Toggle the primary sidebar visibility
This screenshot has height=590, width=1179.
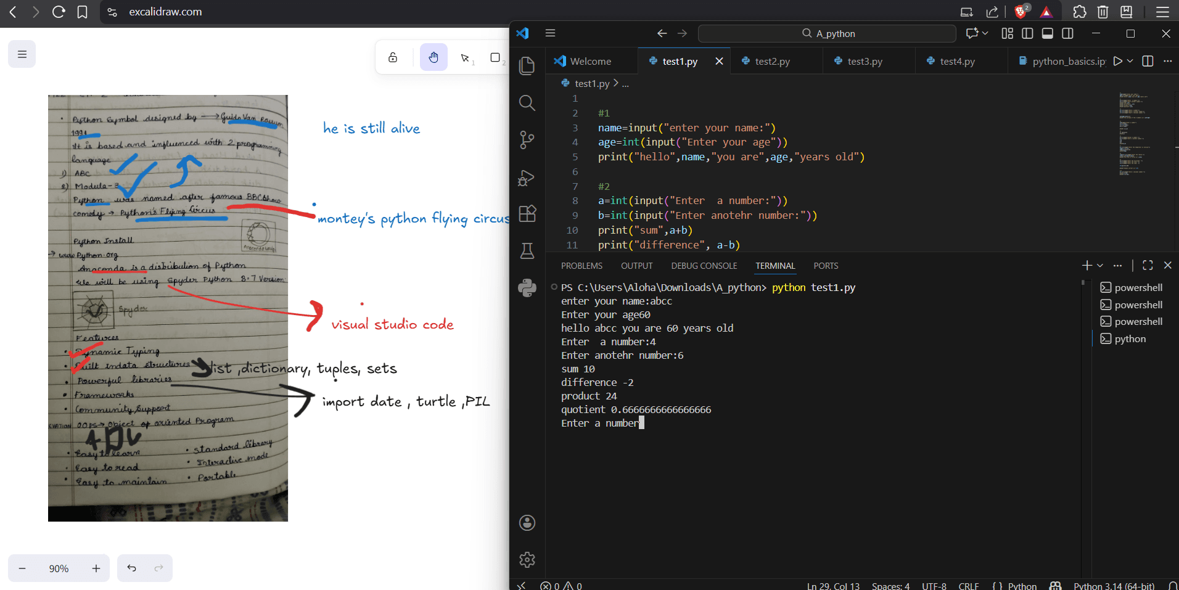[1027, 33]
